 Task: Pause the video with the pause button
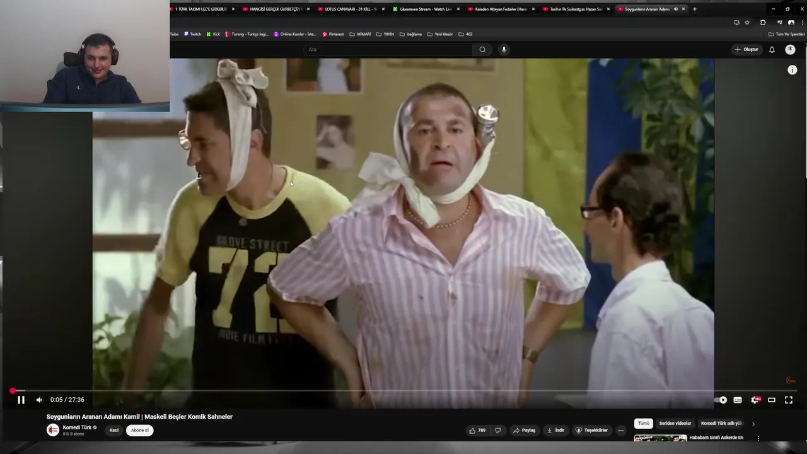21,400
